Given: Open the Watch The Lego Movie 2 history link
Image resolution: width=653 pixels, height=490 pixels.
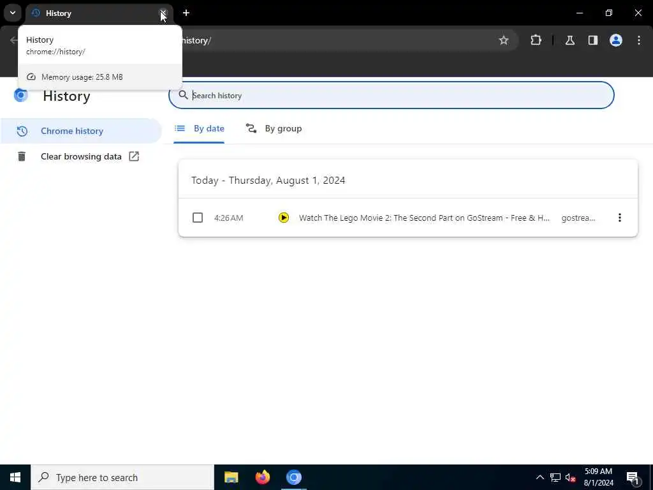Looking at the screenshot, I should [424, 218].
